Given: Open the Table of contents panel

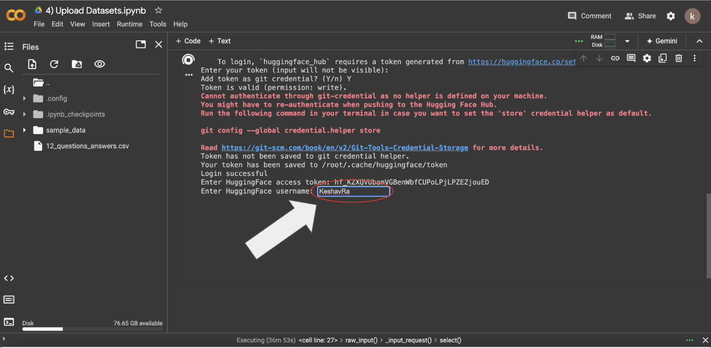Looking at the screenshot, I should (x=9, y=46).
